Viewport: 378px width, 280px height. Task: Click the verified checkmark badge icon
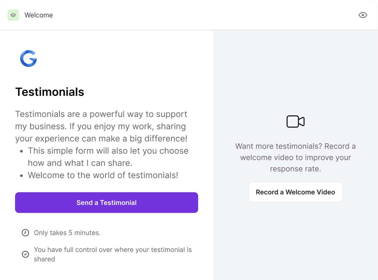(25, 254)
